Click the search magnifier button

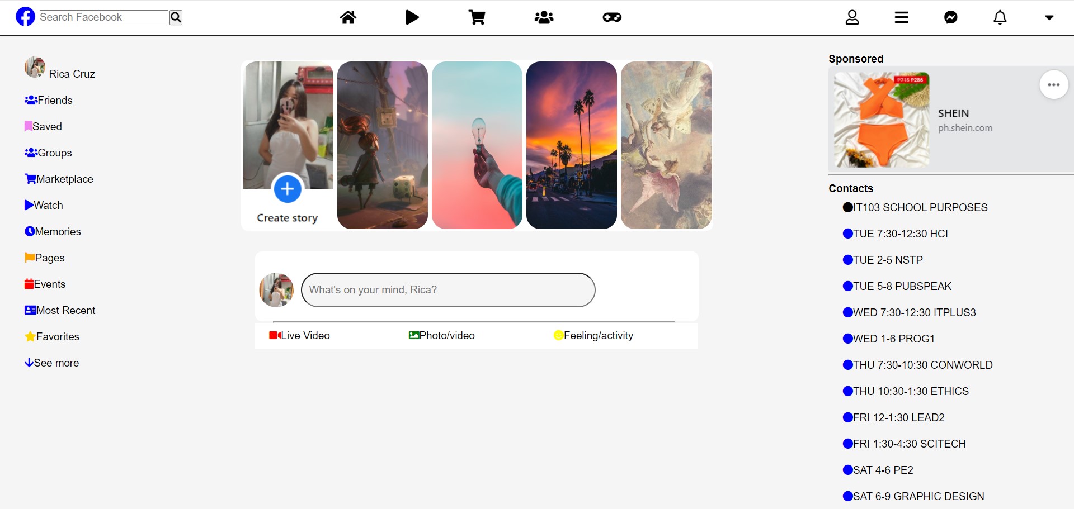coord(176,17)
